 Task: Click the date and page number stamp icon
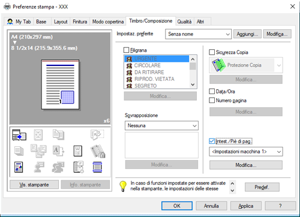pos(78,167)
